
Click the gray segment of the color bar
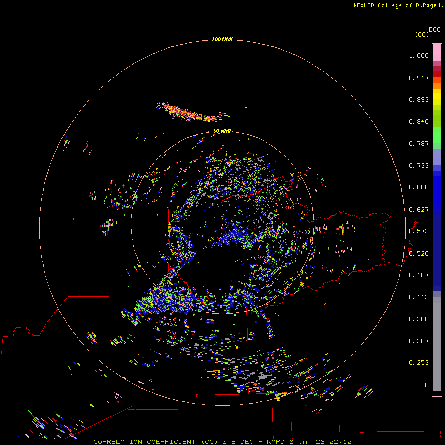[x=437, y=344]
